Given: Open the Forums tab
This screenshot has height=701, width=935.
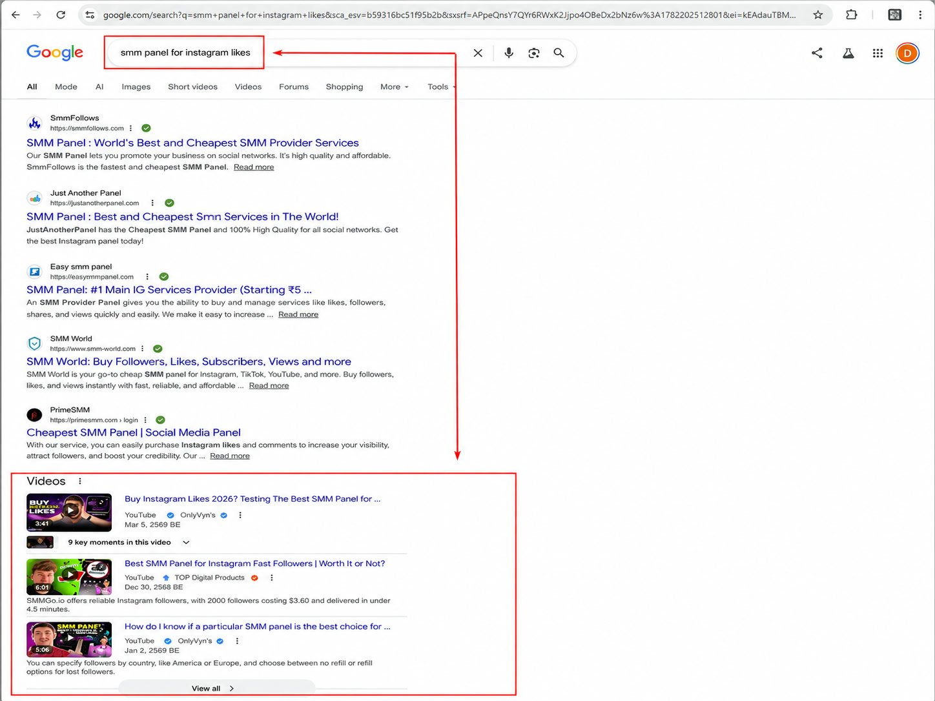Looking at the screenshot, I should tap(294, 86).
